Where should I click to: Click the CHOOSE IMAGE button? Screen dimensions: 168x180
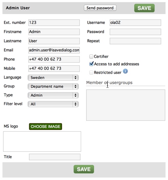tap(45, 127)
